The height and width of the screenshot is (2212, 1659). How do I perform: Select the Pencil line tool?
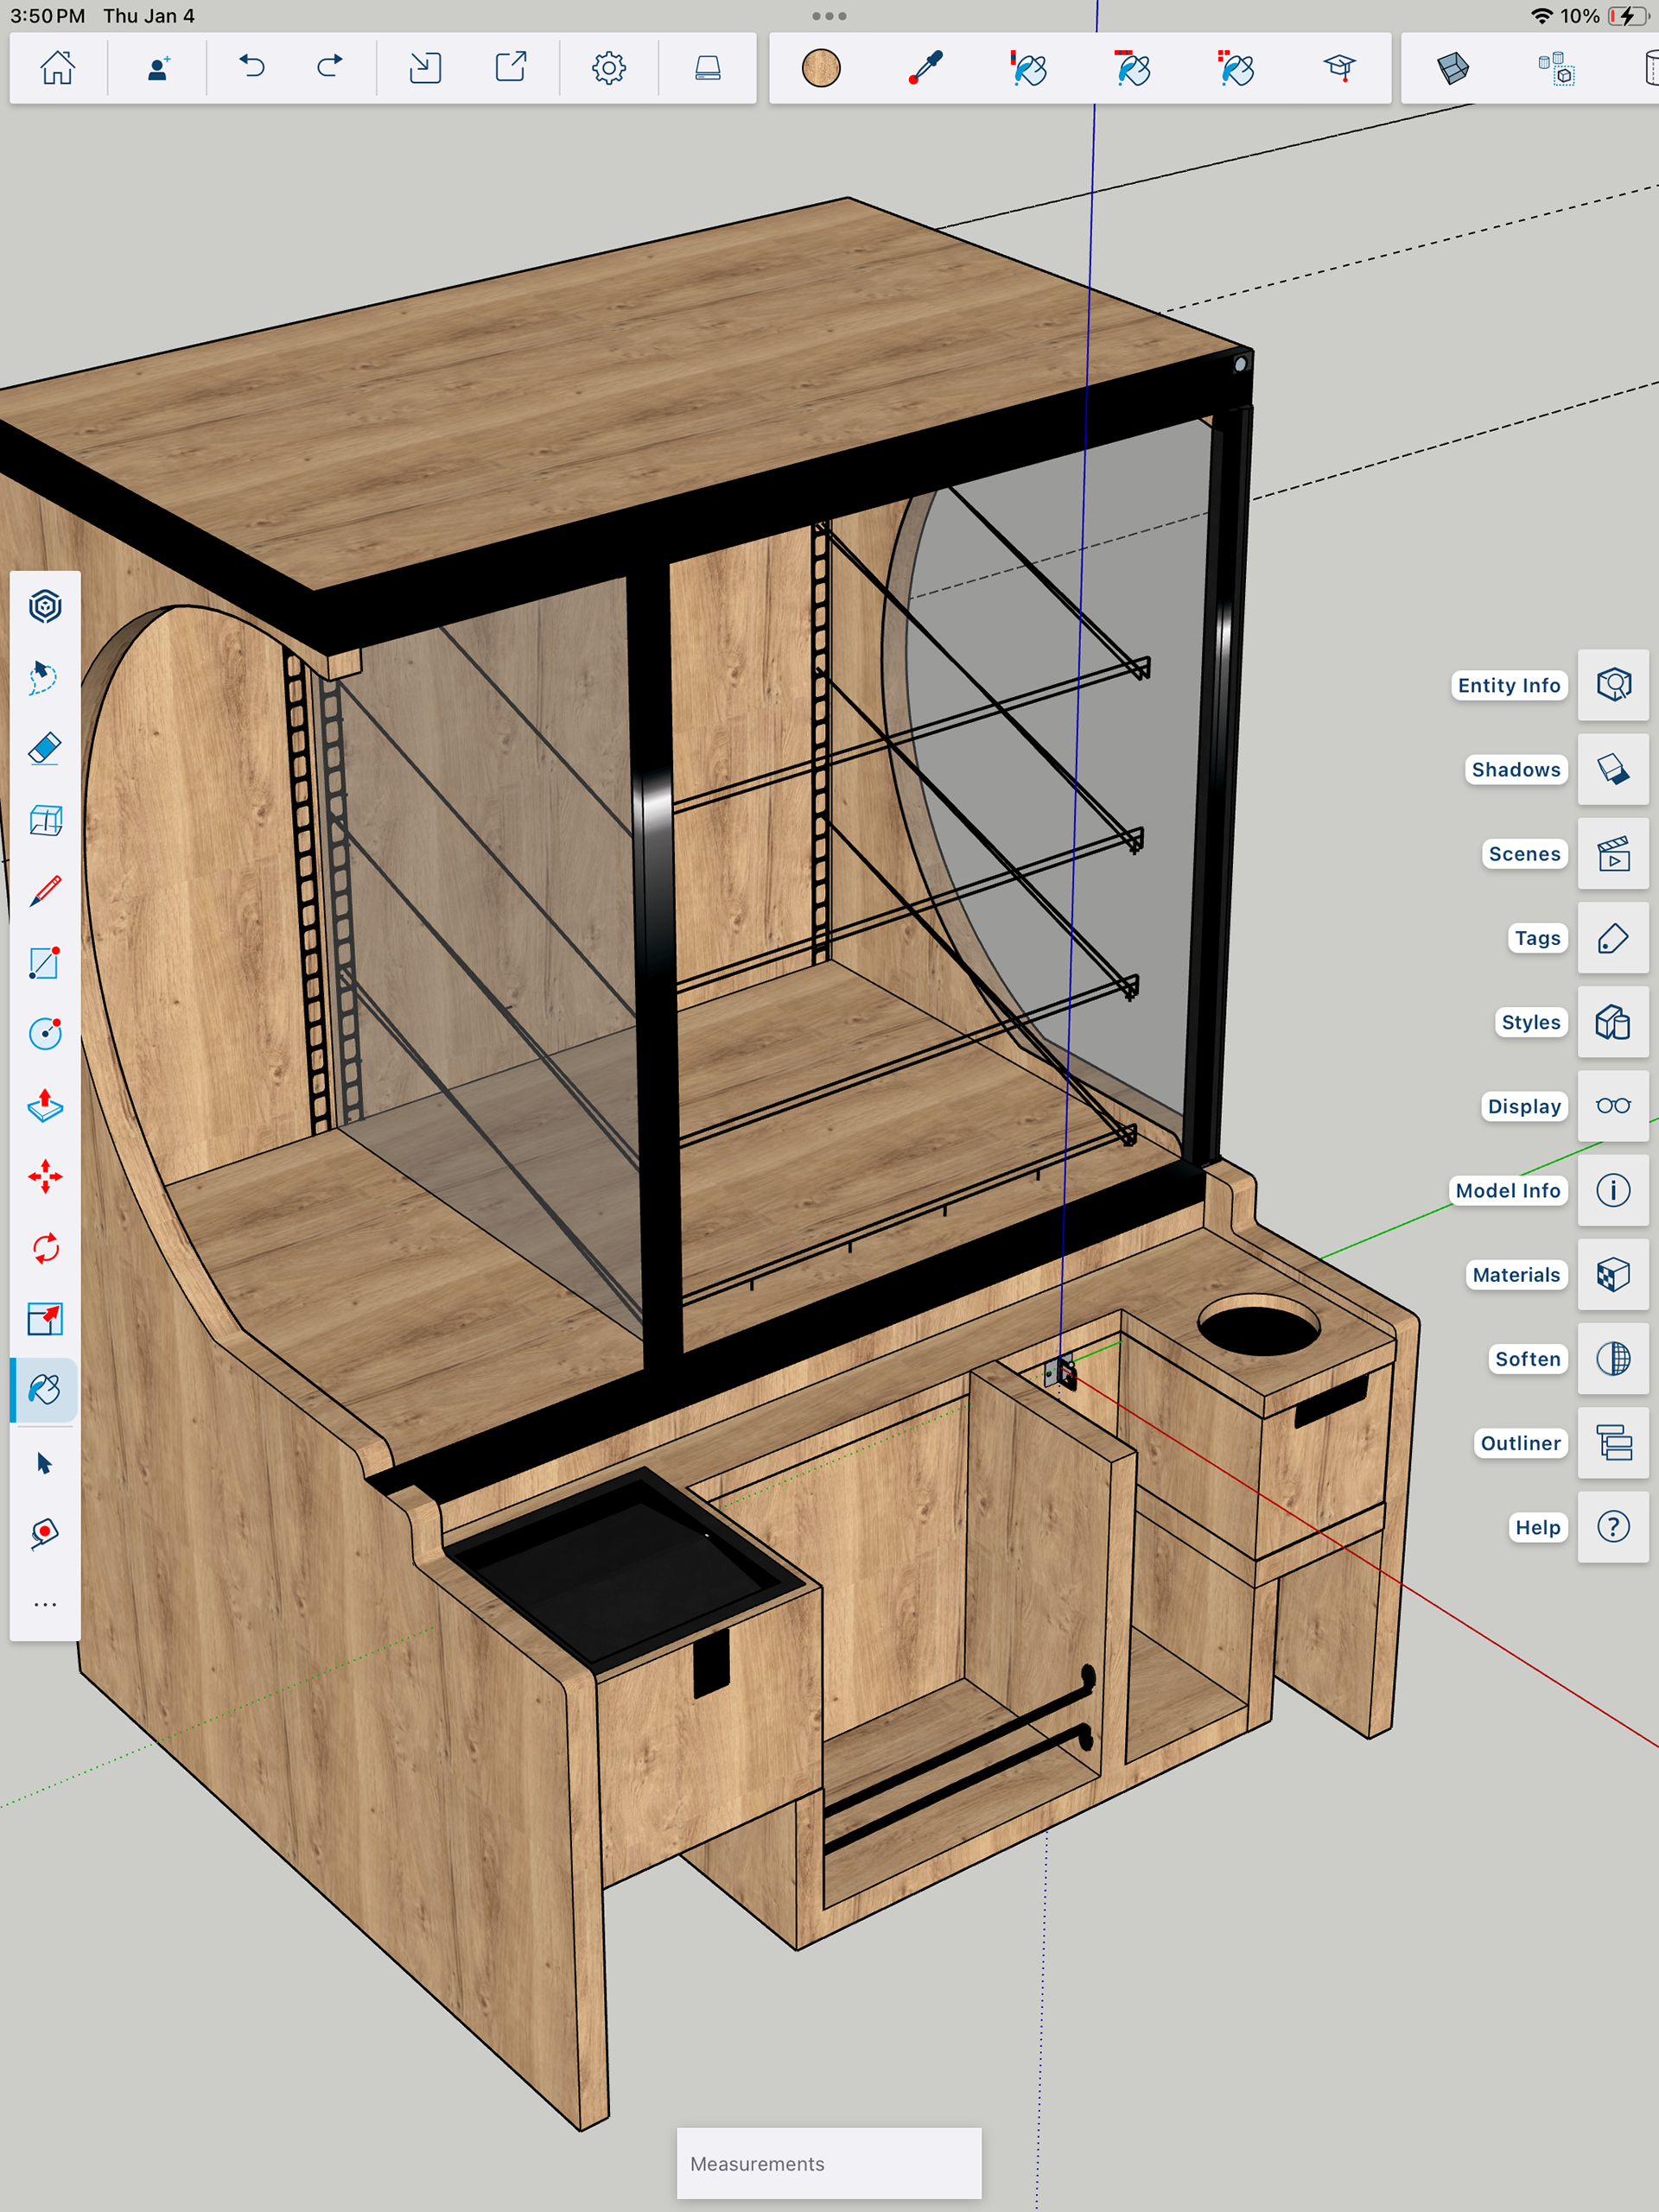pos(45,890)
